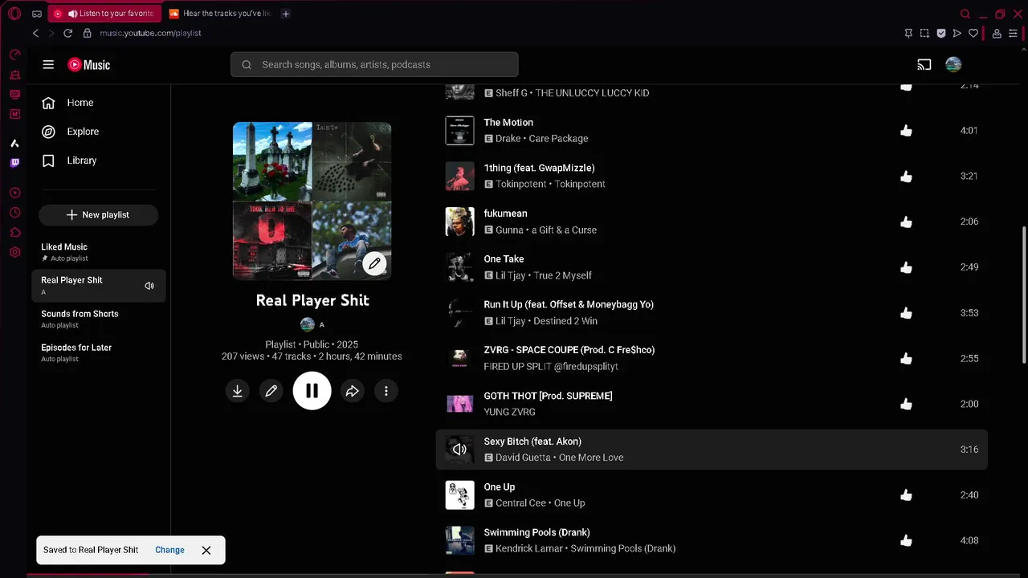Screen dimensions: 1028x578
Task: Open the account avatar menu
Action: [953, 64]
